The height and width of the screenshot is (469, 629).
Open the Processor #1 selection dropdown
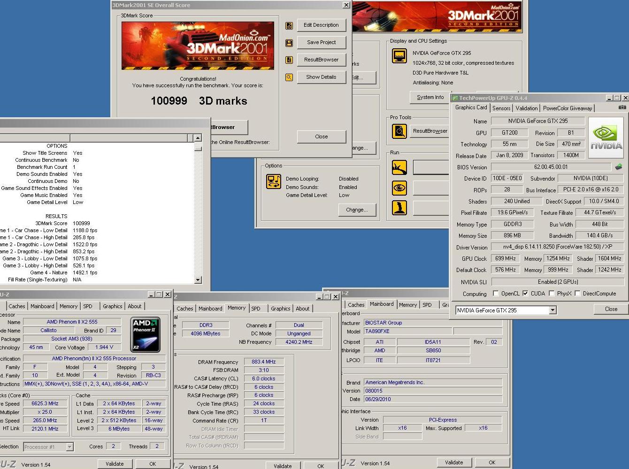click(69, 447)
